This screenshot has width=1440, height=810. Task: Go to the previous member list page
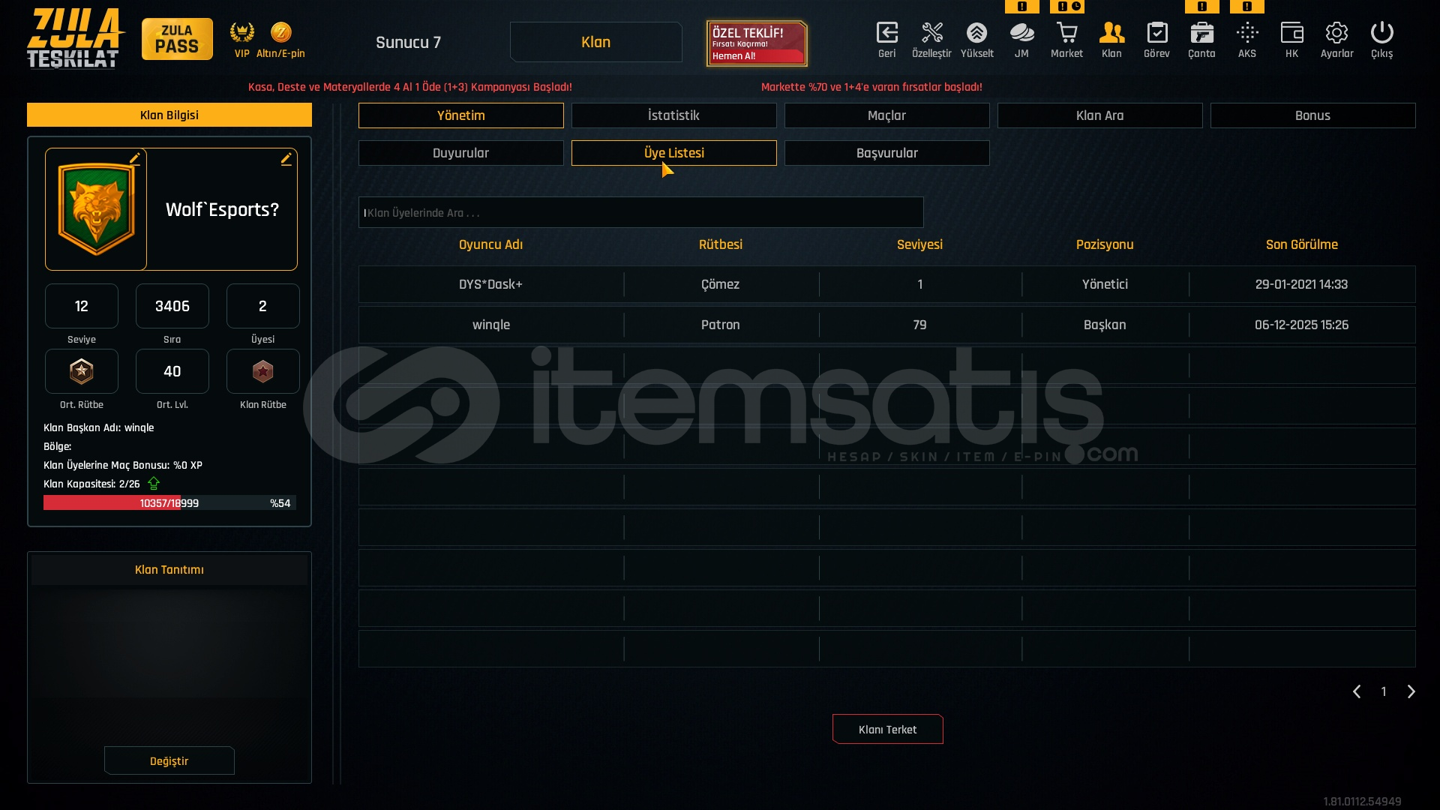click(1357, 691)
